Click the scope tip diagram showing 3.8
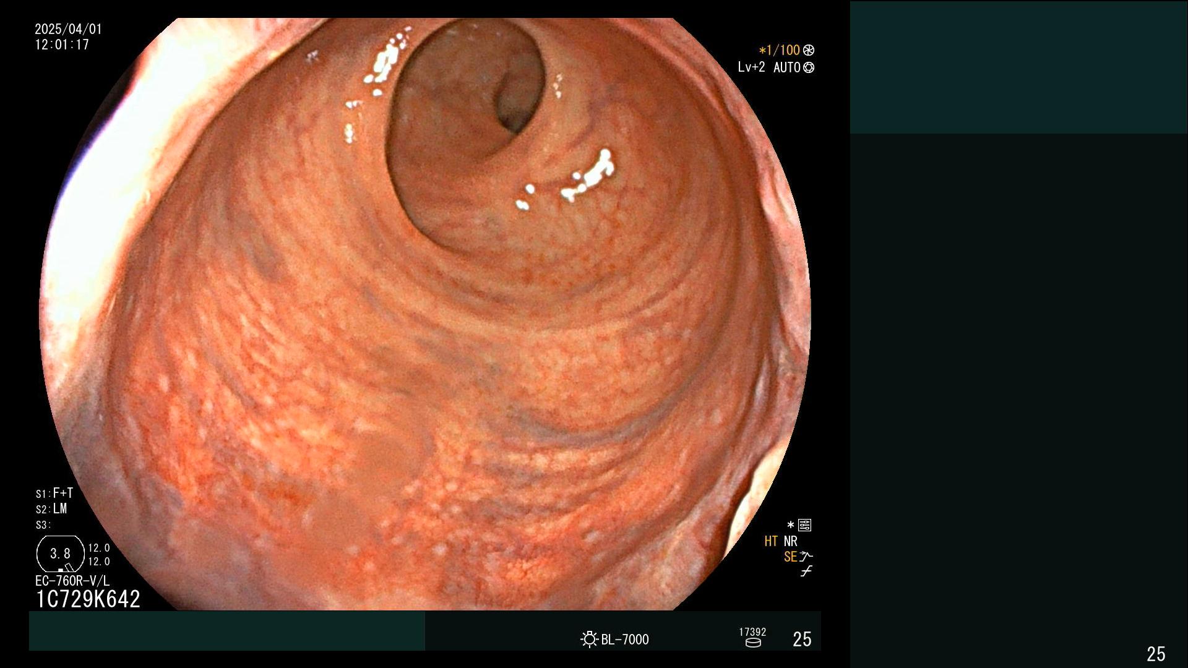The image size is (1188, 668). 61,554
